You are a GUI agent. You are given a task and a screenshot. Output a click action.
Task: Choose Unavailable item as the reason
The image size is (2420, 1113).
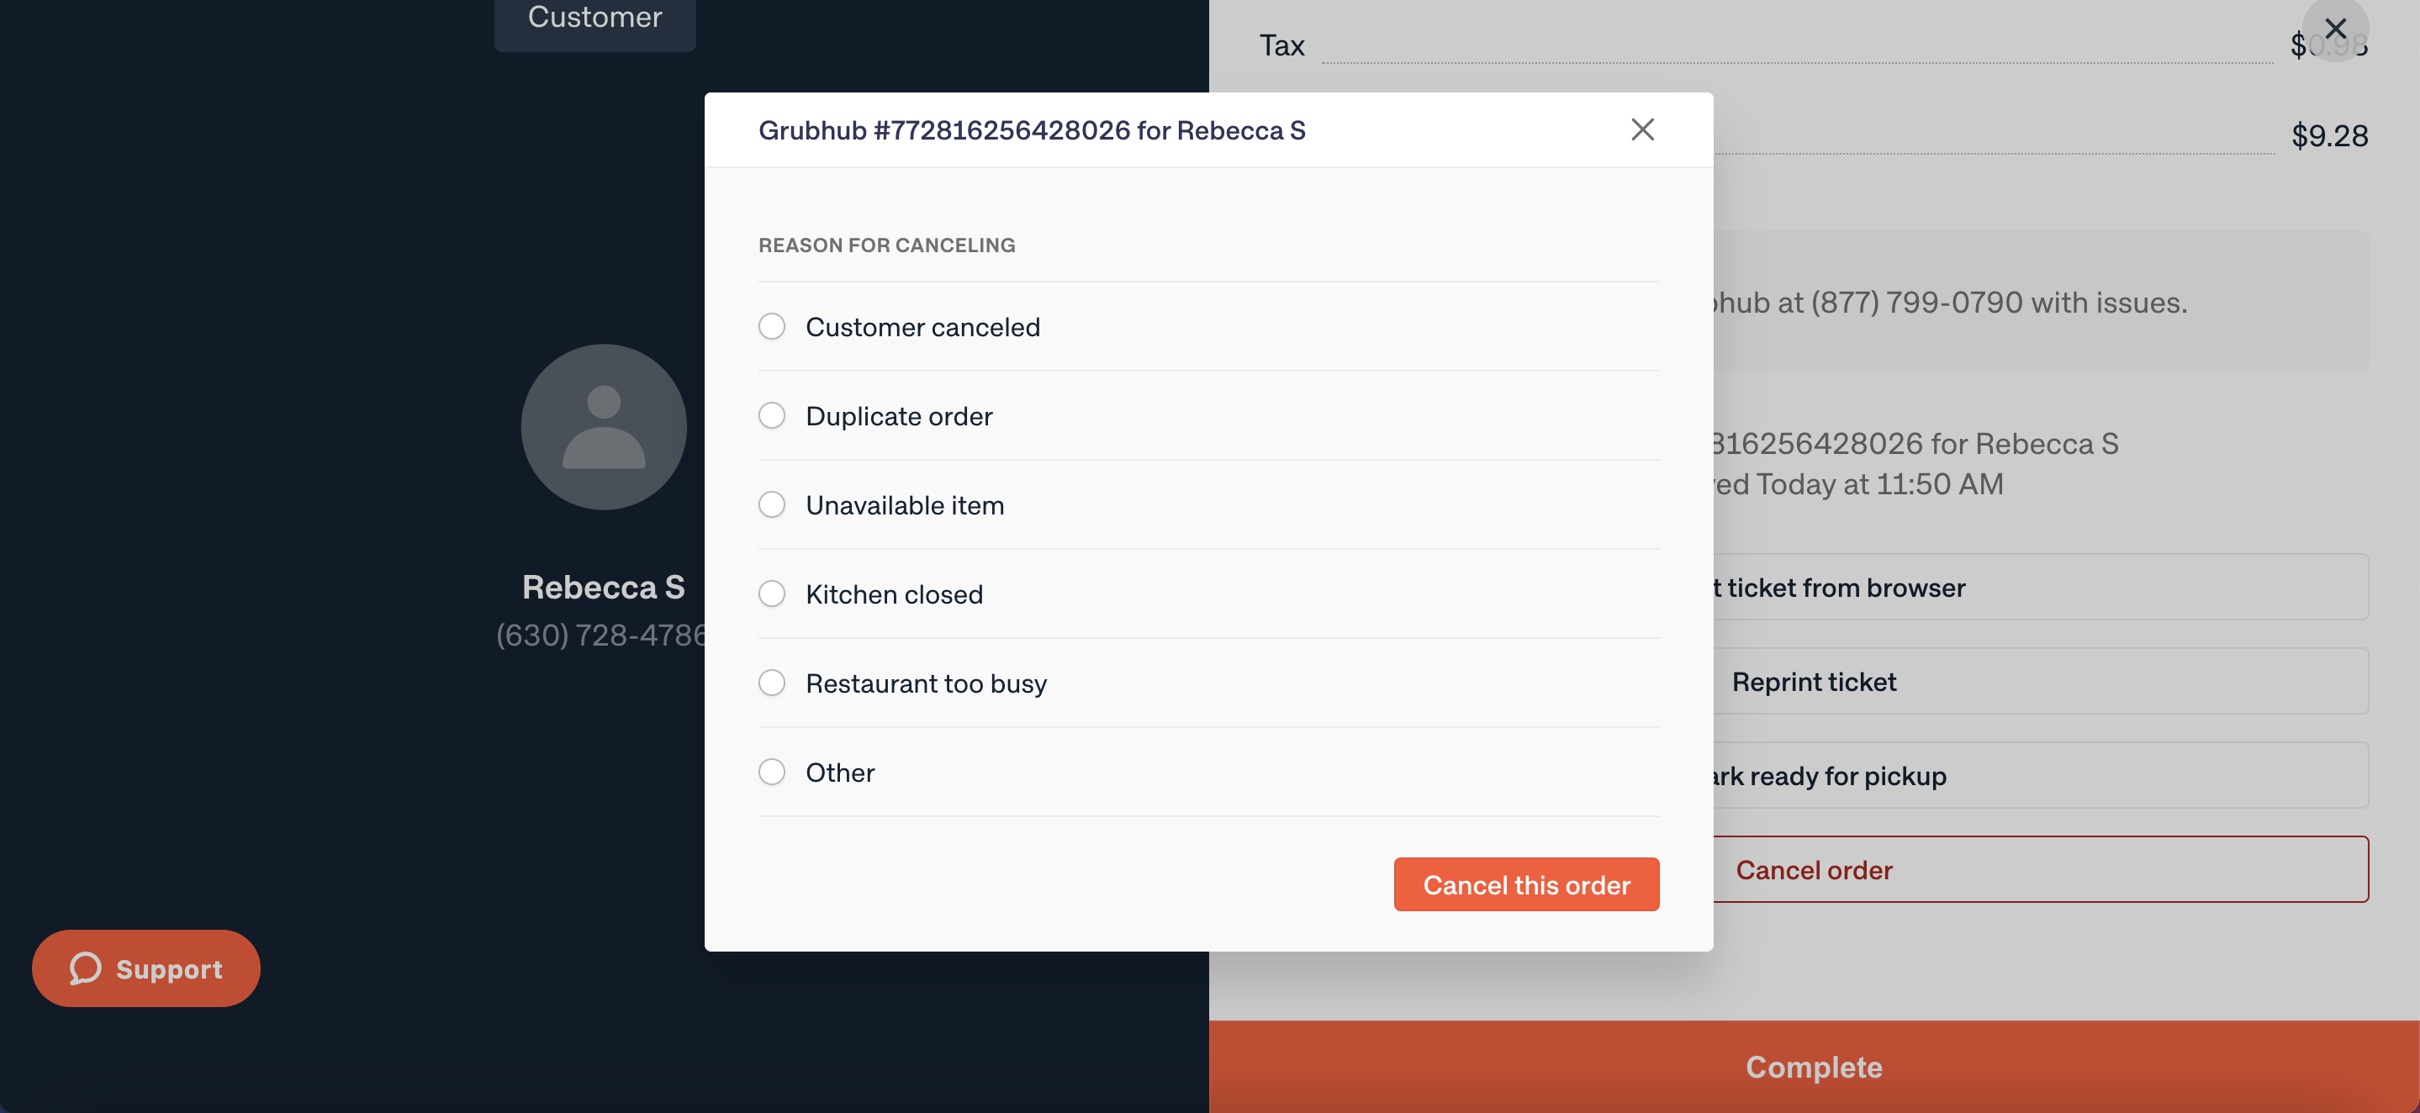[771, 505]
